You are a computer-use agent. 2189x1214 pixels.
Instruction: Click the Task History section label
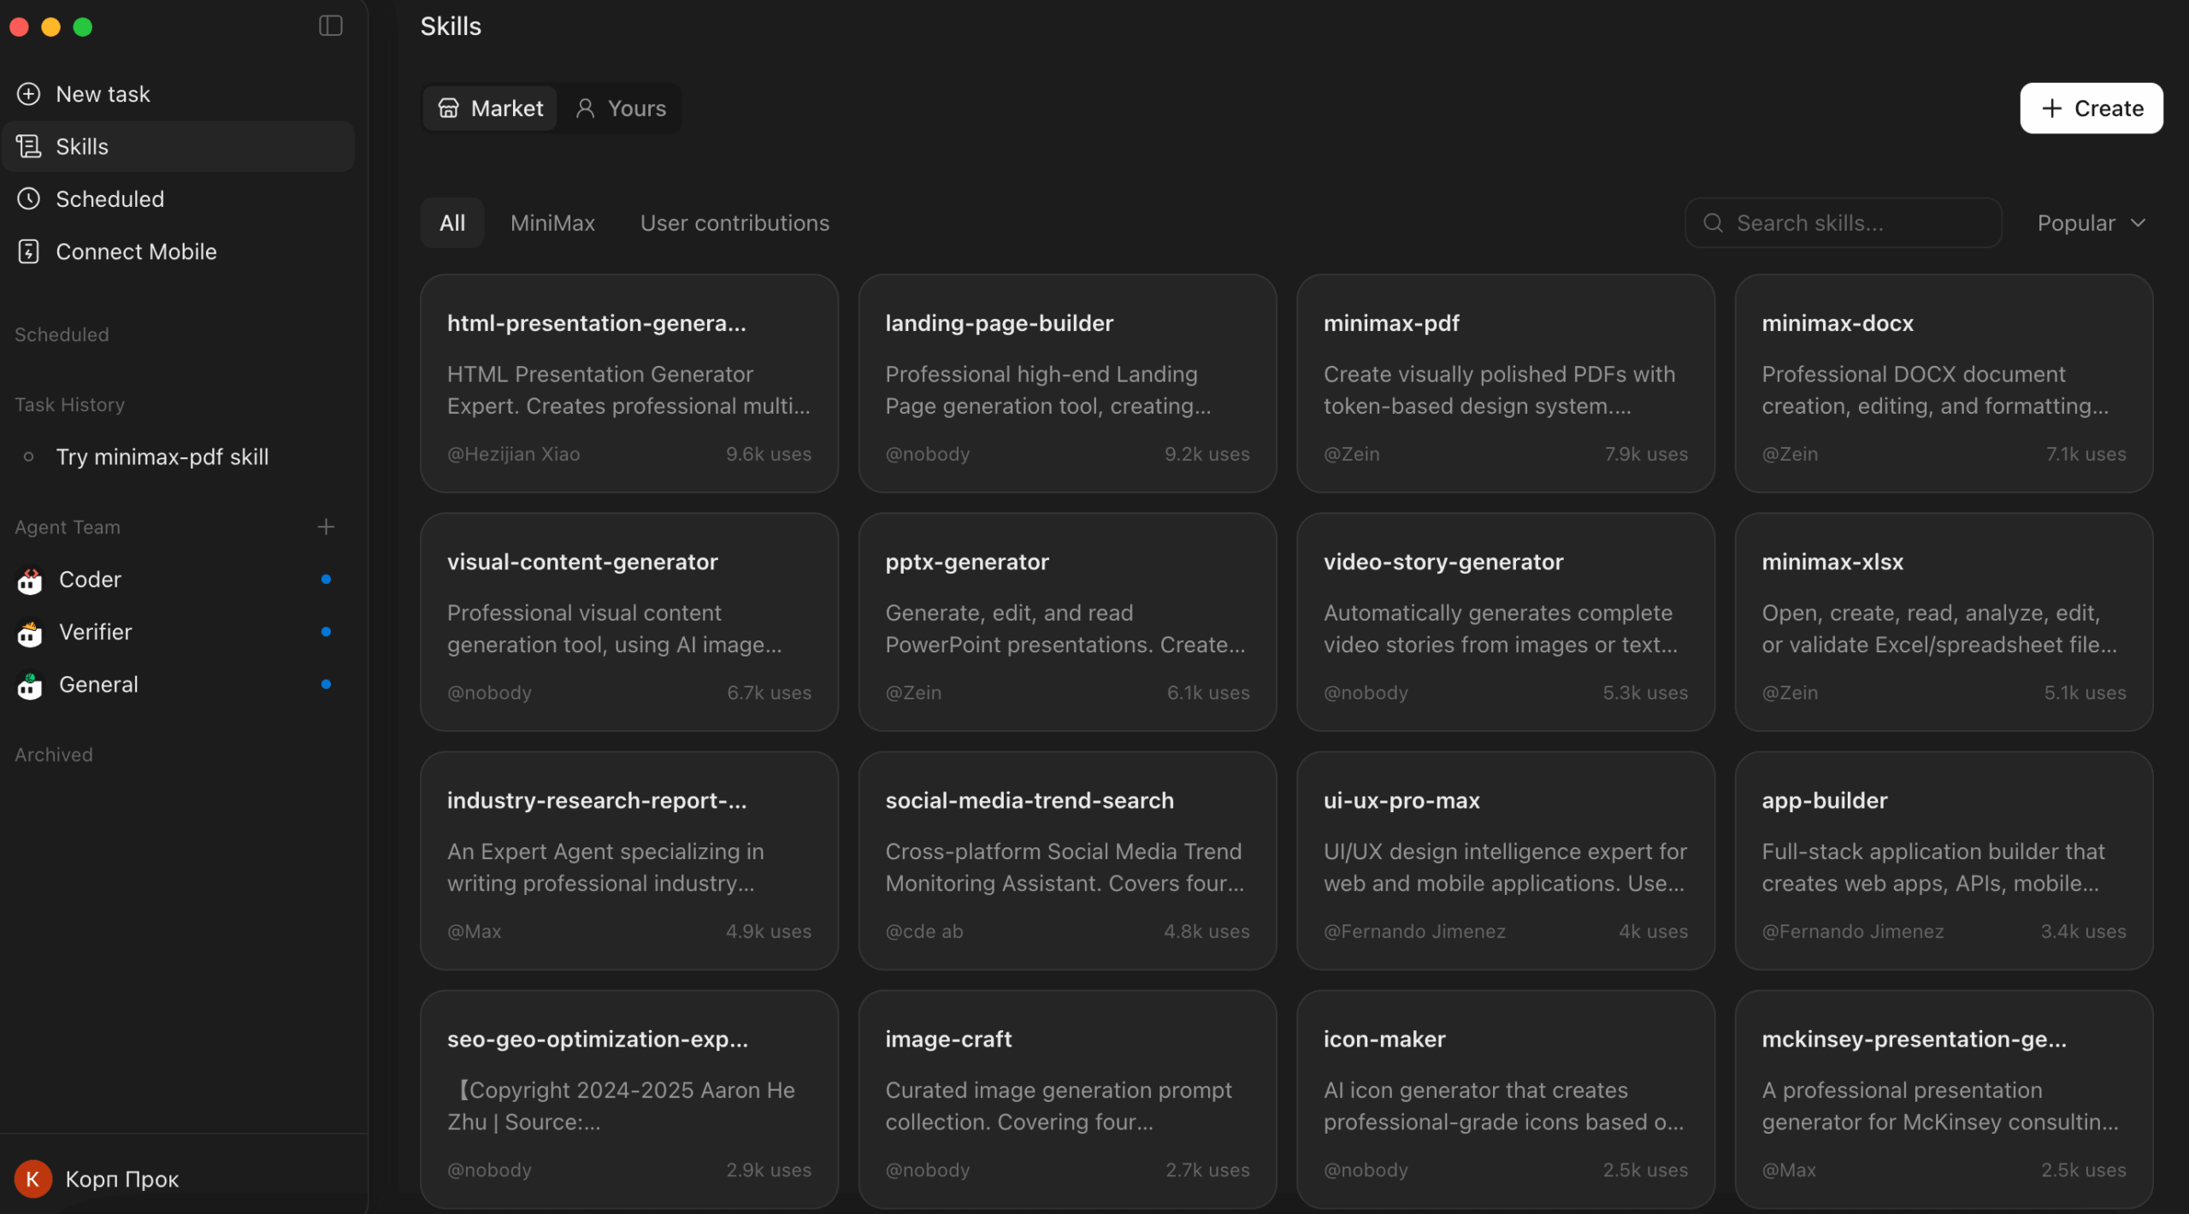pos(69,404)
